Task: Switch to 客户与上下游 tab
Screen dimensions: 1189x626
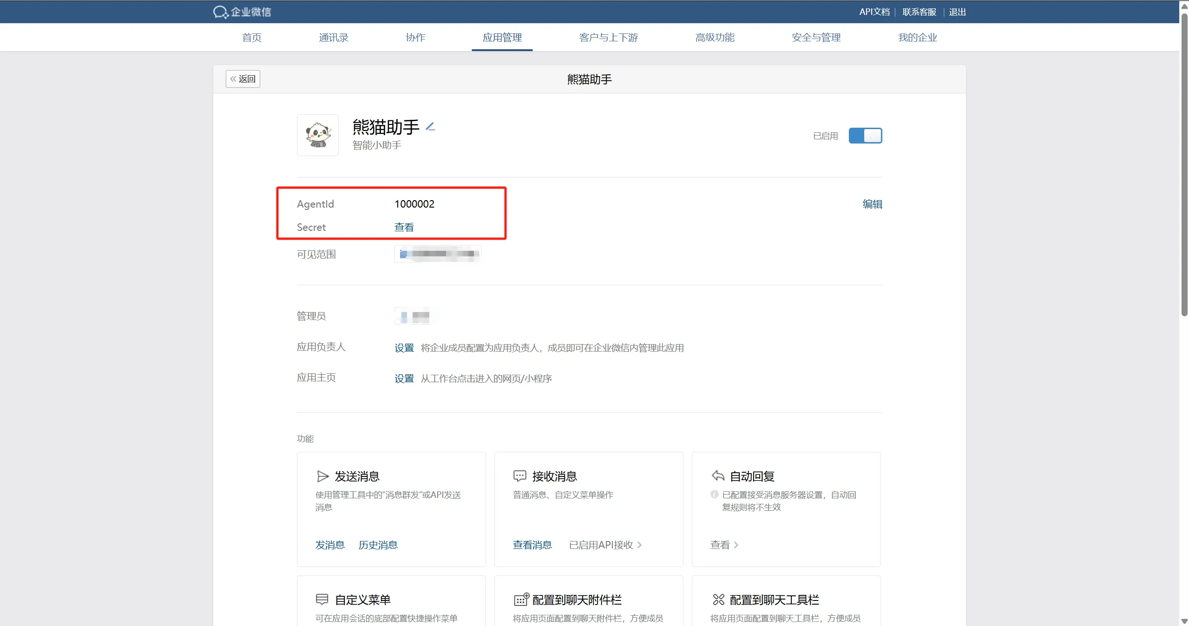Action: (608, 38)
